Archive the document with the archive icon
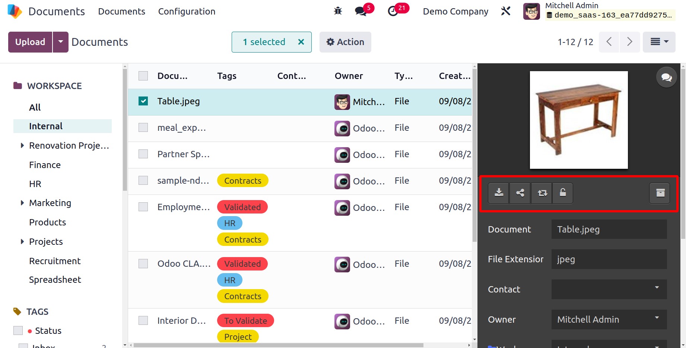Screen dimensions: 686x348 660,193
